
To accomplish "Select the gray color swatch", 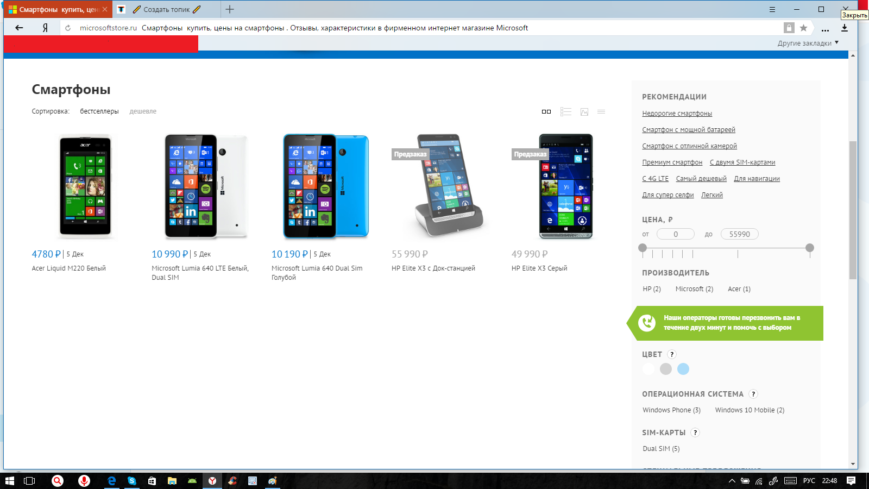I will point(666,369).
